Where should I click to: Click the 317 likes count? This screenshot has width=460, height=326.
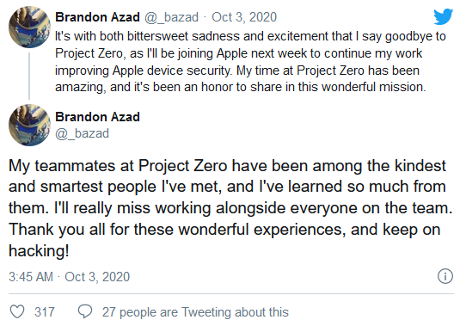45,312
